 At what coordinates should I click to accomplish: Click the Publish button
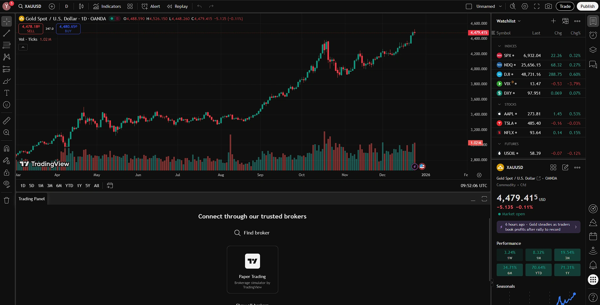tap(587, 6)
